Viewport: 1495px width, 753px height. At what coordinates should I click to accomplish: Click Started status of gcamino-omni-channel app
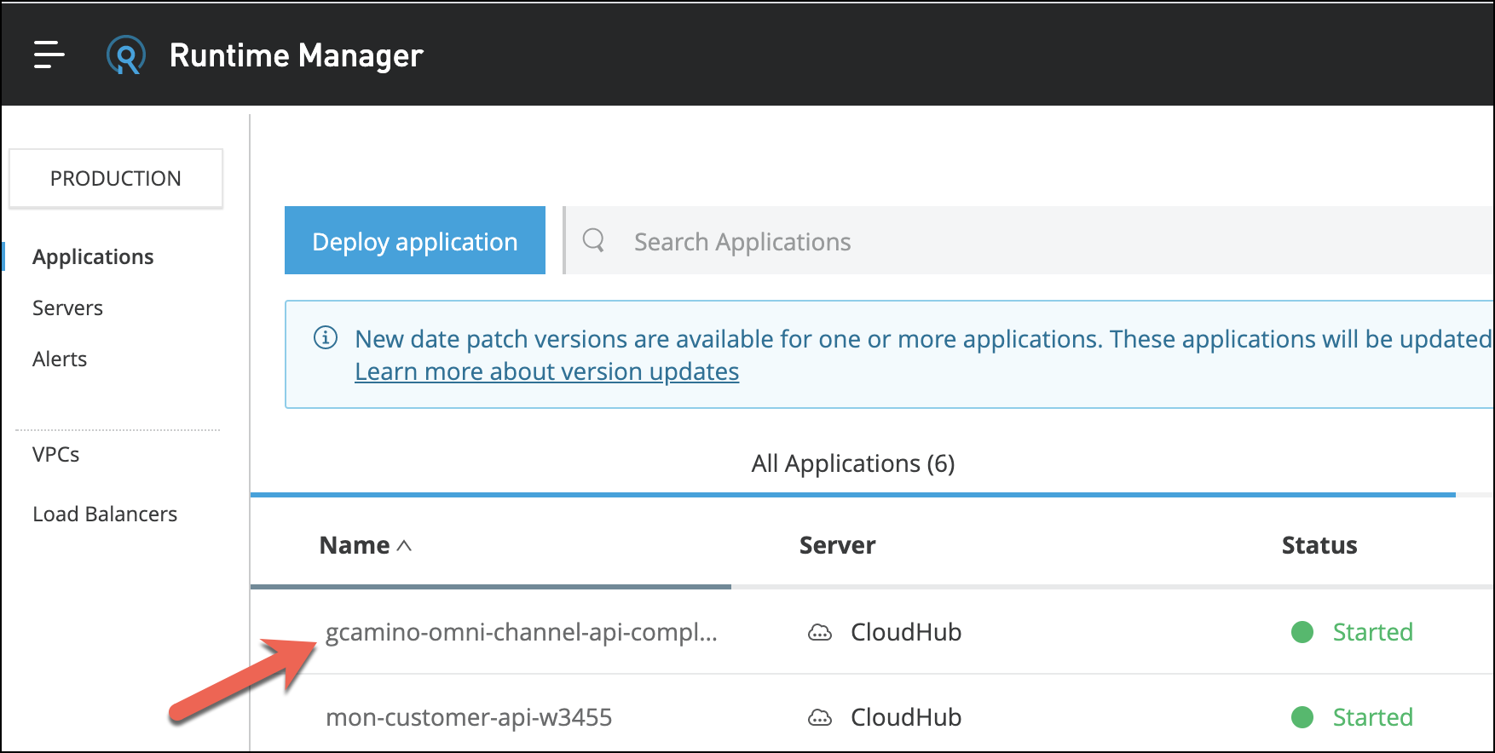tap(1372, 632)
